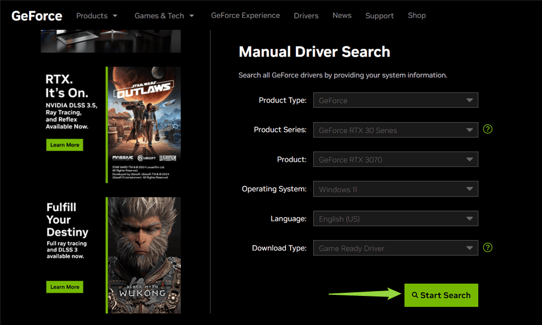Screen dimensions: 542x325
Task: Click the GeForce logo
Action: point(37,16)
